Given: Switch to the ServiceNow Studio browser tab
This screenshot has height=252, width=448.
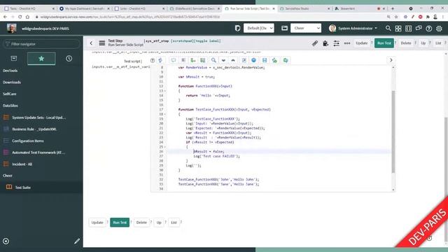Looking at the screenshot, I should 305,8.
